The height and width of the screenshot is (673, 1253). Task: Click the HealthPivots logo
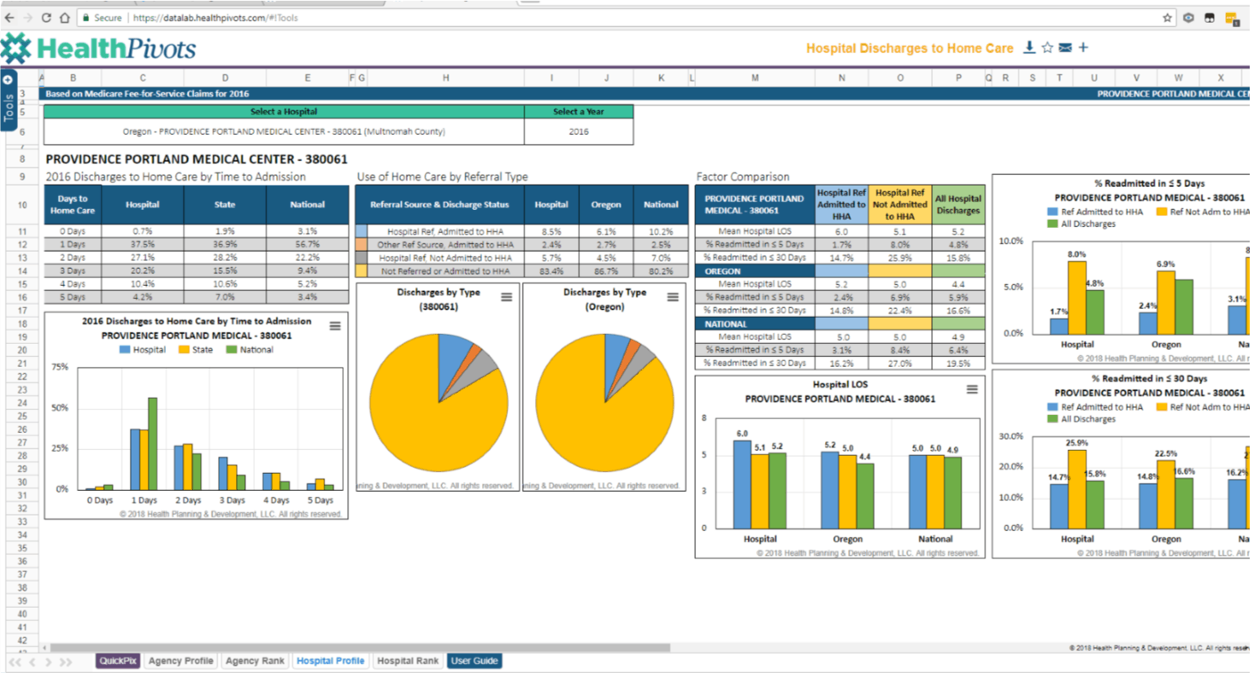point(99,49)
